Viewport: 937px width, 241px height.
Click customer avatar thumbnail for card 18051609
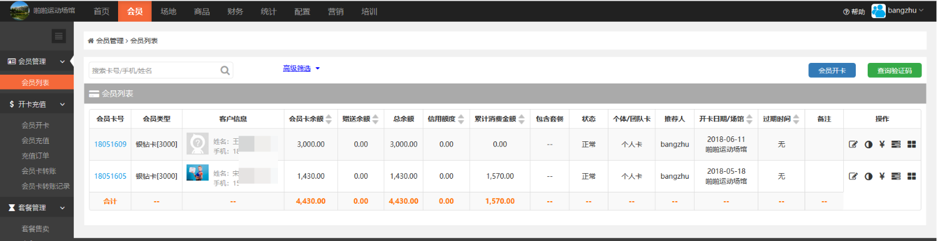[197, 144]
